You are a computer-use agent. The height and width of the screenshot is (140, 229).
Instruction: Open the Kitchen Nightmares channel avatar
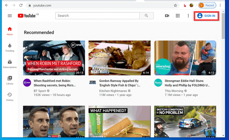point(92,82)
